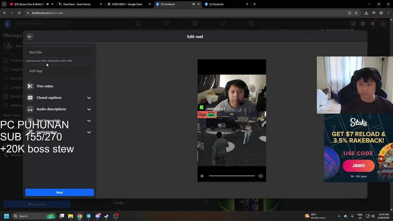Open Facebook menu grid icon

(353, 24)
